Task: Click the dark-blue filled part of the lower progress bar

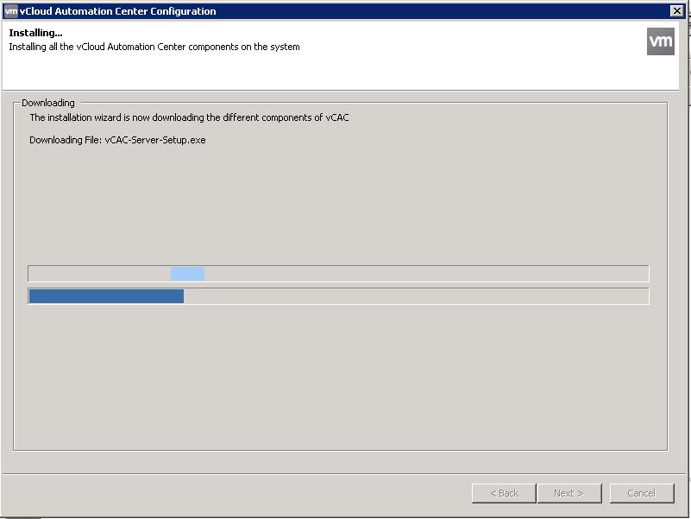Action: click(106, 296)
